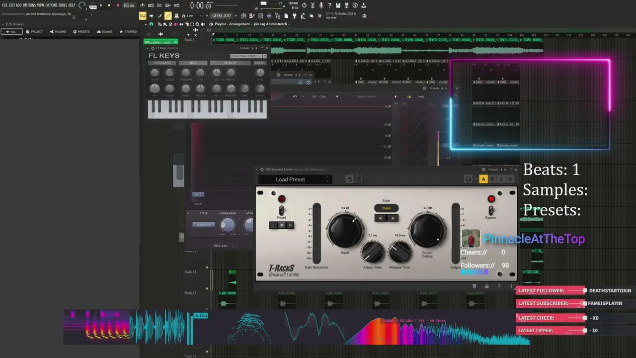The height and width of the screenshot is (358, 636).
Task: Adjust the Attack Time knob
Action: click(373, 252)
